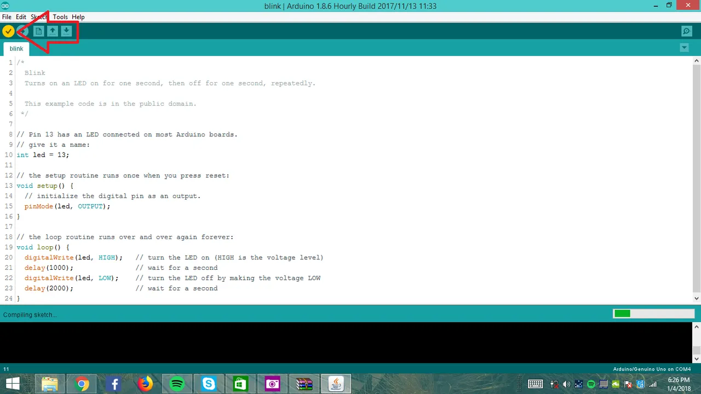Image resolution: width=701 pixels, height=394 pixels.
Task: Open the Facebook taskbar app
Action: tap(114, 384)
